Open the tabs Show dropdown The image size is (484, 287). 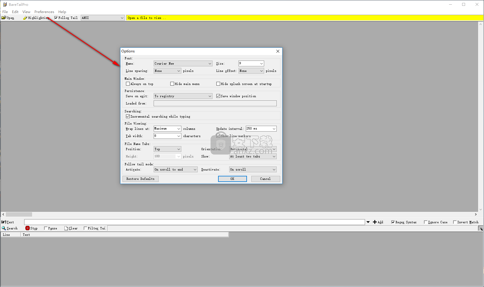pyautogui.click(x=253, y=156)
